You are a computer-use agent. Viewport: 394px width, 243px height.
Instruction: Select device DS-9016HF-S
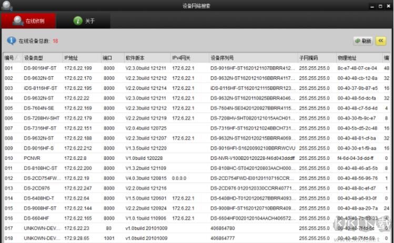[39, 148]
